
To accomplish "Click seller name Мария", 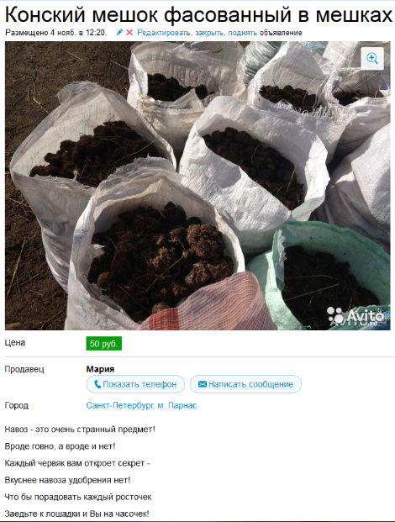I will (100, 369).
